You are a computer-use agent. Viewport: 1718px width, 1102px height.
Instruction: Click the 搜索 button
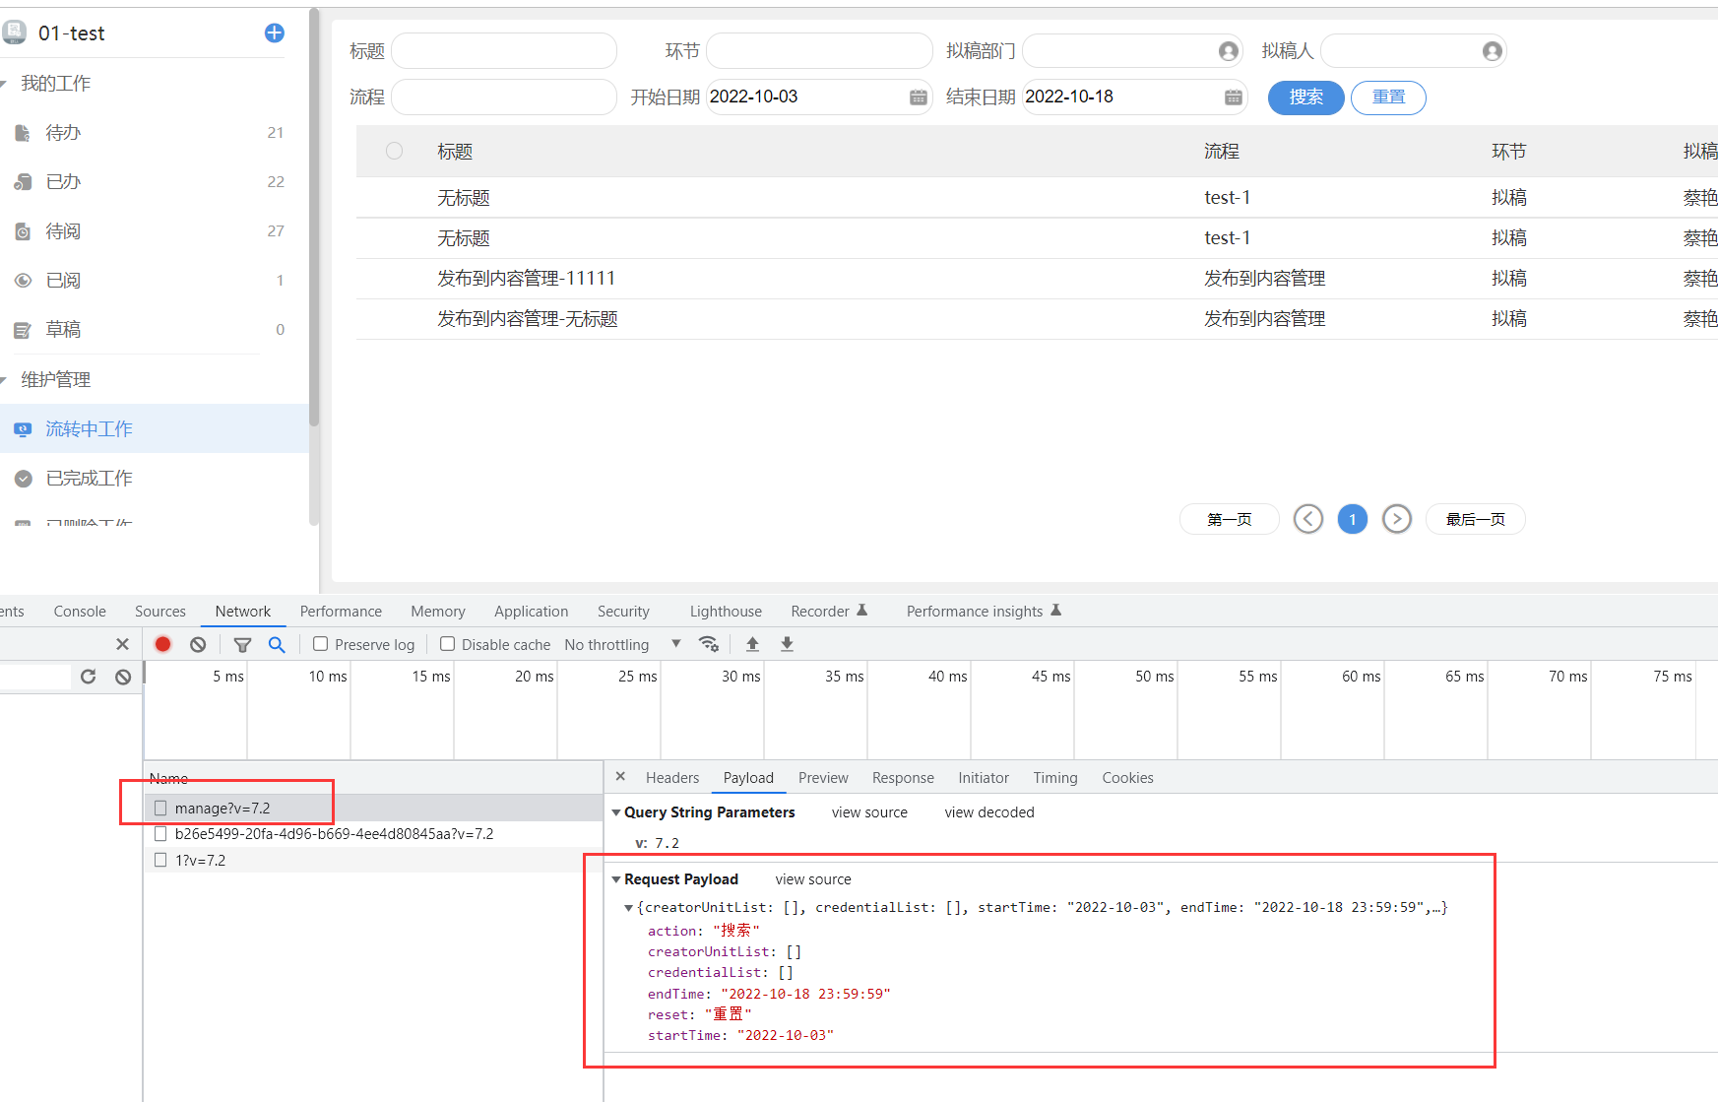point(1306,97)
